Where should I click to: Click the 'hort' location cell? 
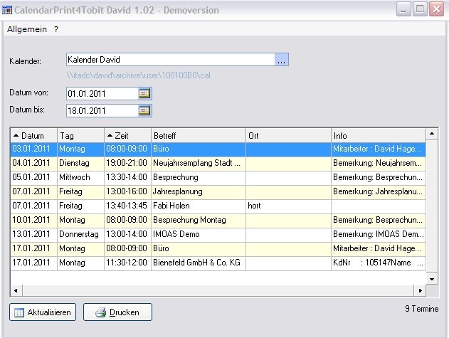coord(288,206)
